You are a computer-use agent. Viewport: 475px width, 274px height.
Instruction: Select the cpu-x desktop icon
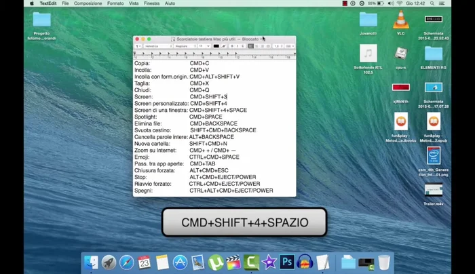401,54
